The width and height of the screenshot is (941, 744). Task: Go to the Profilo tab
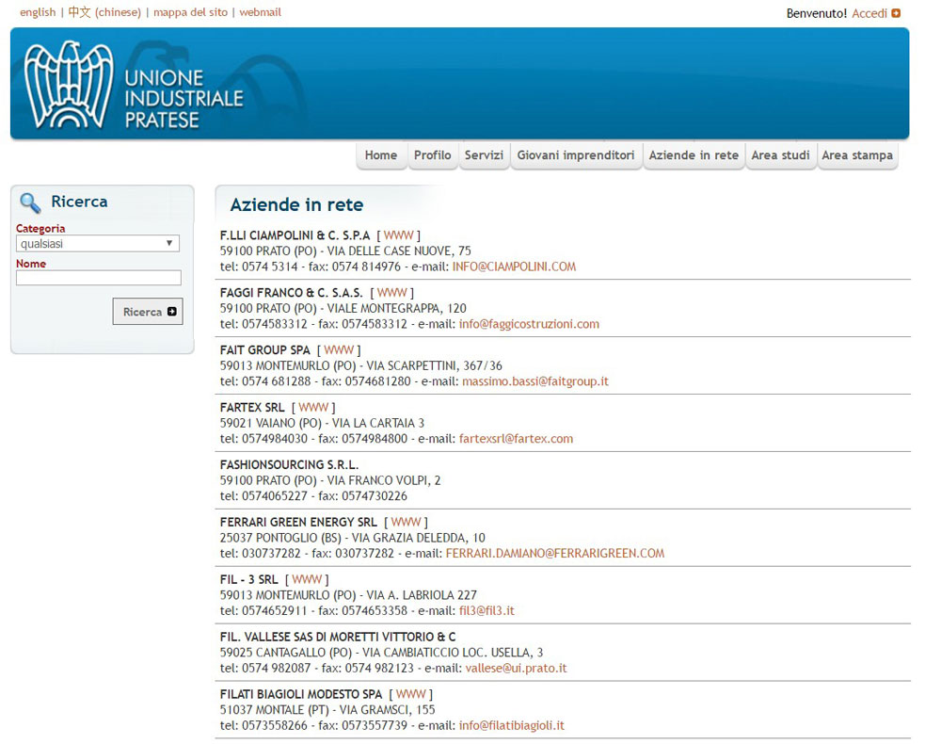point(433,155)
